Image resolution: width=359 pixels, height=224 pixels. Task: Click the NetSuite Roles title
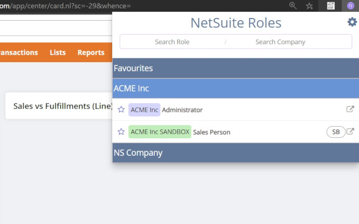236,23
